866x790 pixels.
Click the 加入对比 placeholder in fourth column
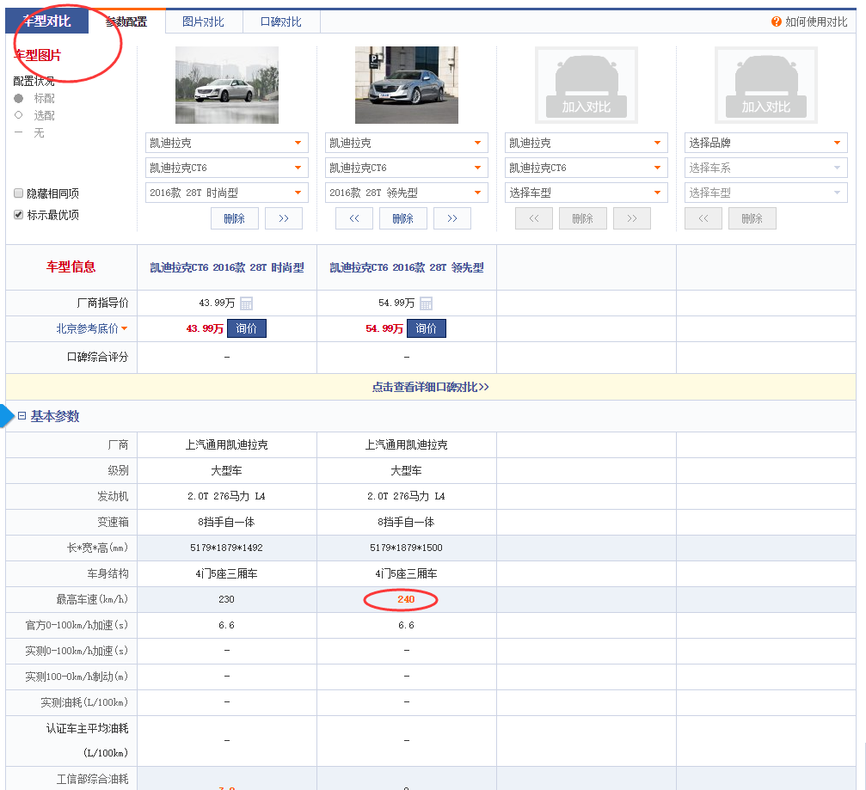pyautogui.click(x=765, y=85)
